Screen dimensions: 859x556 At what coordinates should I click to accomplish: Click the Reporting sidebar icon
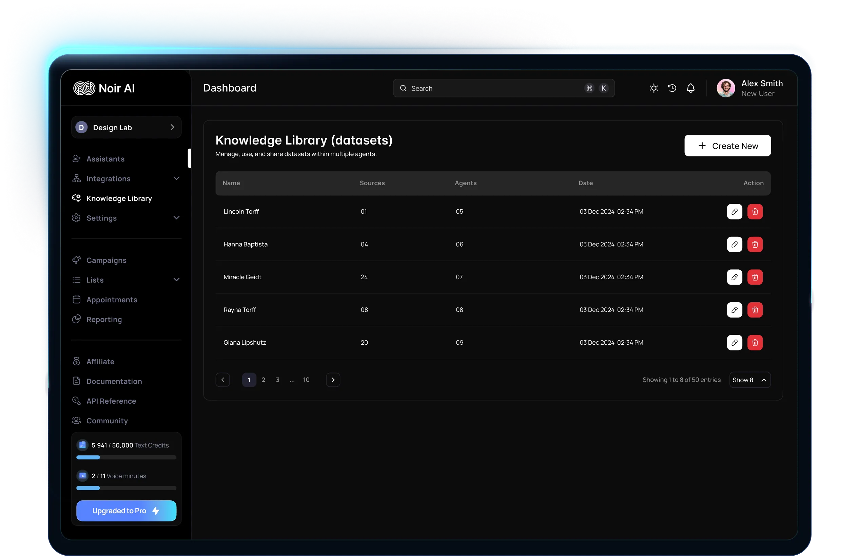pos(77,319)
